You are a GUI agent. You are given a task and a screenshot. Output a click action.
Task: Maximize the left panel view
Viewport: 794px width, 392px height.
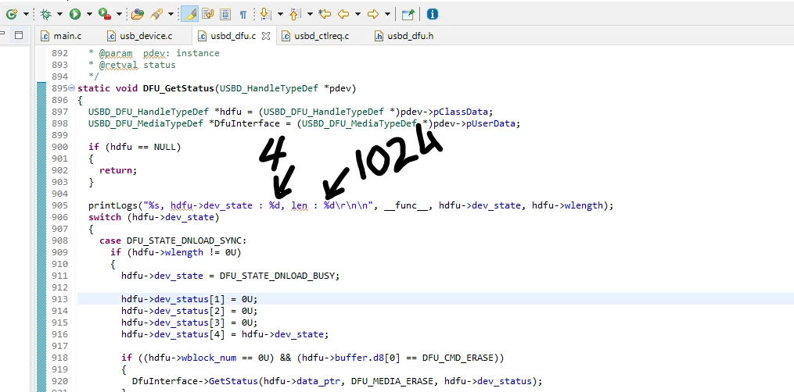click(19, 35)
